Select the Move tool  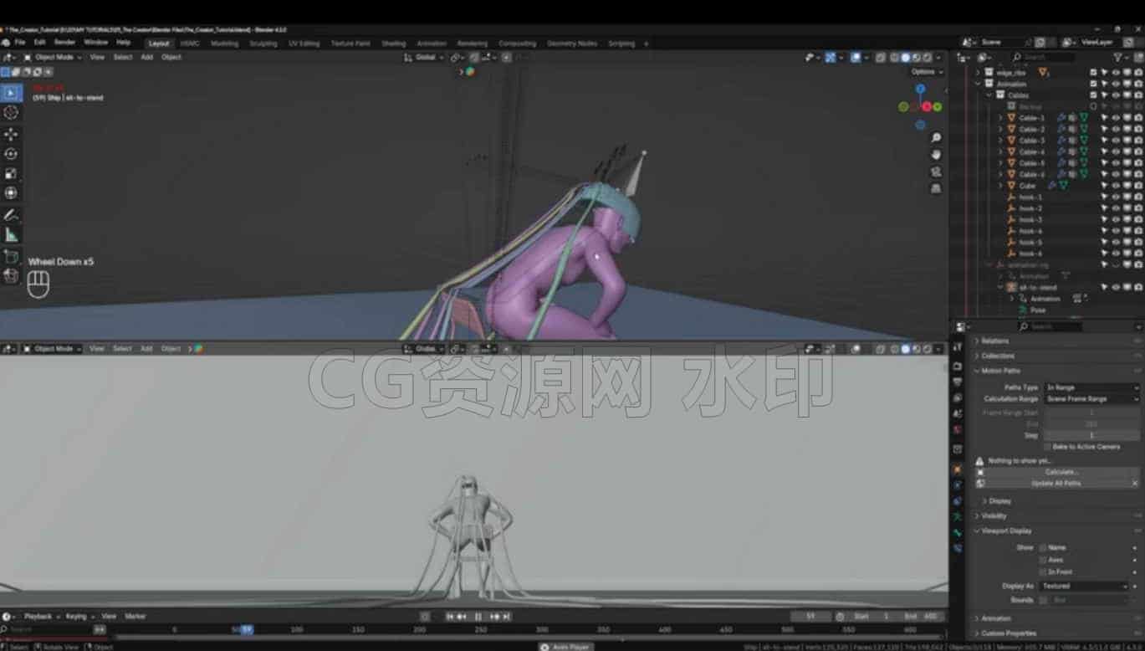click(11, 134)
